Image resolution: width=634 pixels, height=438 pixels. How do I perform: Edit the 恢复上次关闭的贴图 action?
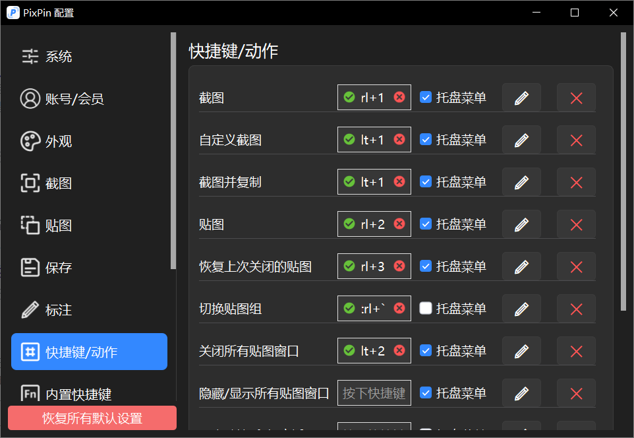(521, 266)
